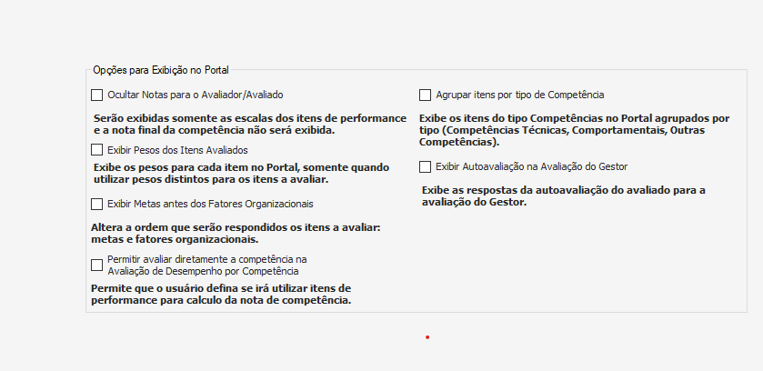Click the 'Exibir Autoavaliação na Avaliação do Gestor' label
Screen dimensions: 763x371
tap(531, 167)
